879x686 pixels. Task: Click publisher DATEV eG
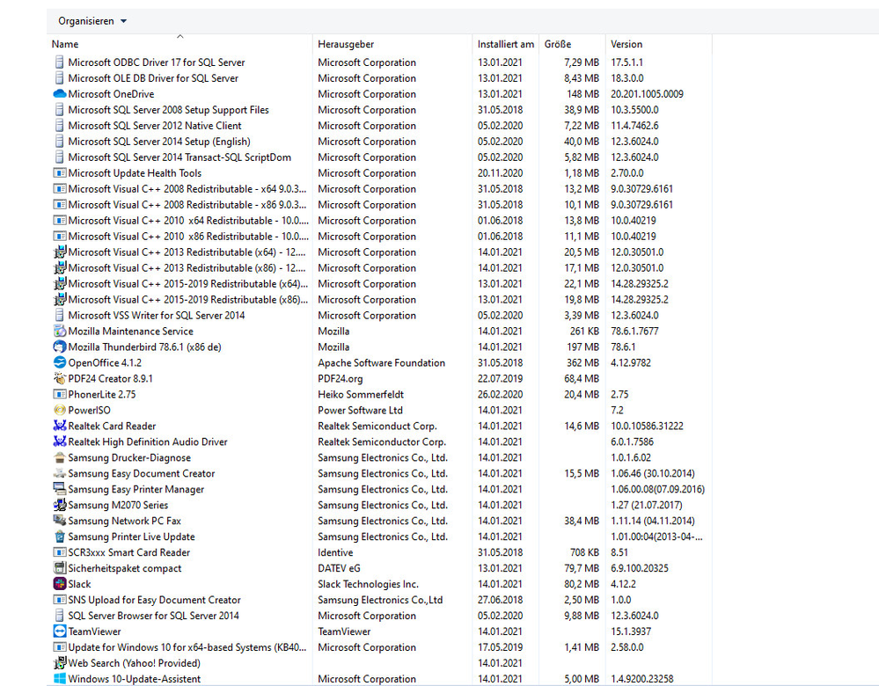[339, 568]
